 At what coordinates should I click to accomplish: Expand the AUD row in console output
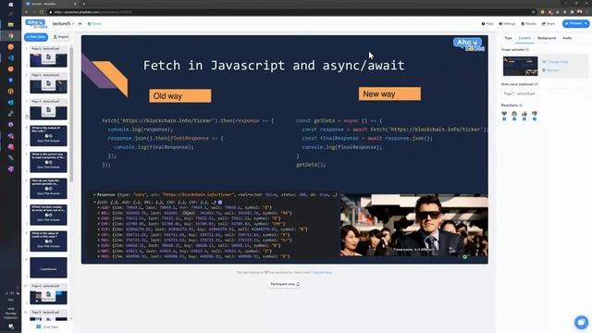pos(99,207)
